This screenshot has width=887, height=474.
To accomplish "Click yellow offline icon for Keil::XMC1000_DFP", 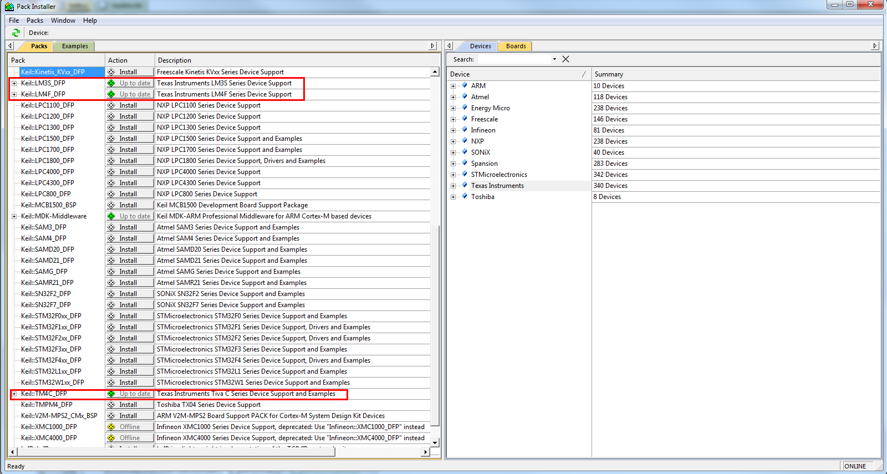I will (111, 427).
